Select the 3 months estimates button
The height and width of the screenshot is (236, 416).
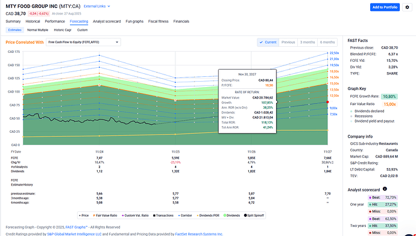click(307, 42)
